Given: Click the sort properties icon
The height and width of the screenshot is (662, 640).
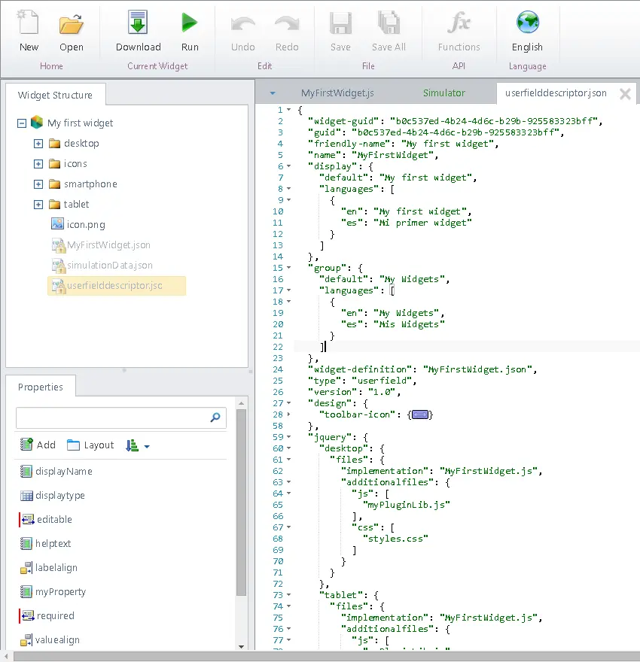Looking at the screenshot, I should pos(132,445).
